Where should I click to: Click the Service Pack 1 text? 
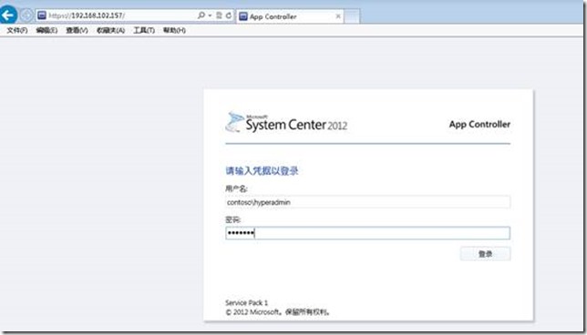click(x=246, y=302)
